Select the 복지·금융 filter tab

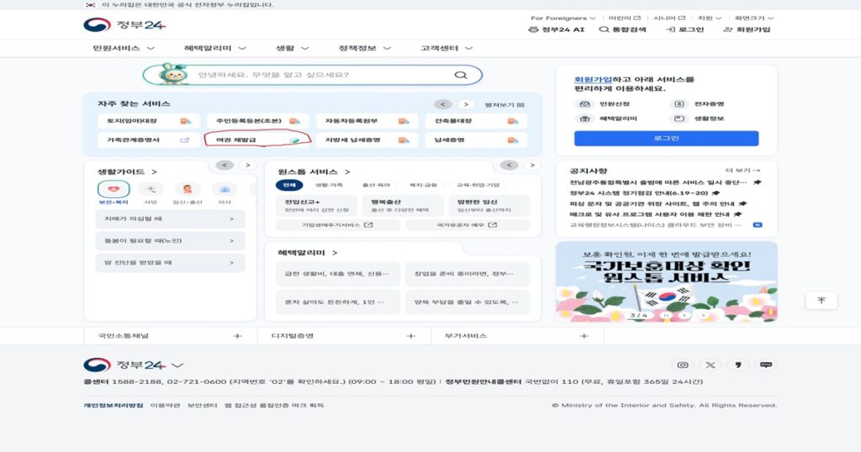tap(424, 185)
